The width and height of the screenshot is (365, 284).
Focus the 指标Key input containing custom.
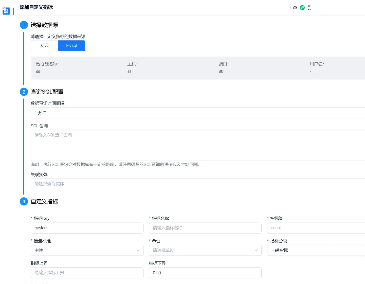pos(87,228)
